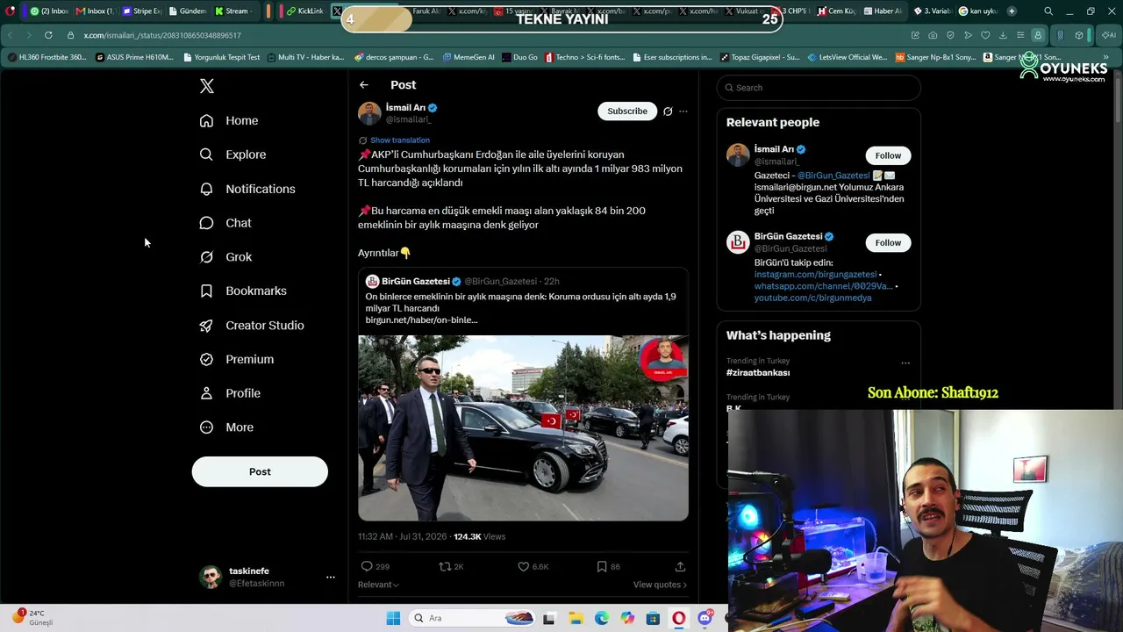Image resolution: width=1123 pixels, height=632 pixels.
Task: Click the browser address bar URL
Action: (x=162, y=35)
